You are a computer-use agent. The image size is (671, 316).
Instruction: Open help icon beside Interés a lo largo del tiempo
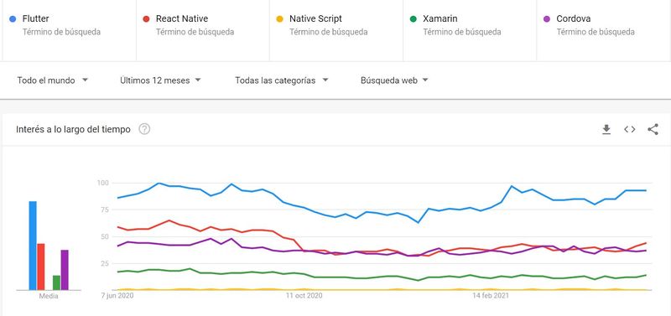[x=144, y=129]
